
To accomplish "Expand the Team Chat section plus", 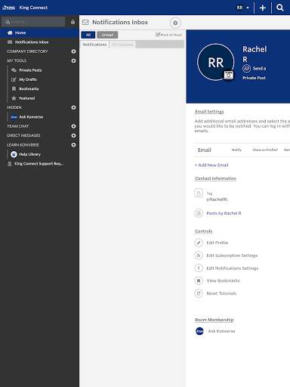I will point(73,126).
